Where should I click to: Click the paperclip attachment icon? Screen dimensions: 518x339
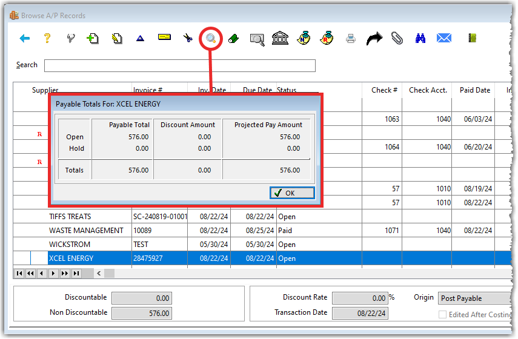[397, 38]
